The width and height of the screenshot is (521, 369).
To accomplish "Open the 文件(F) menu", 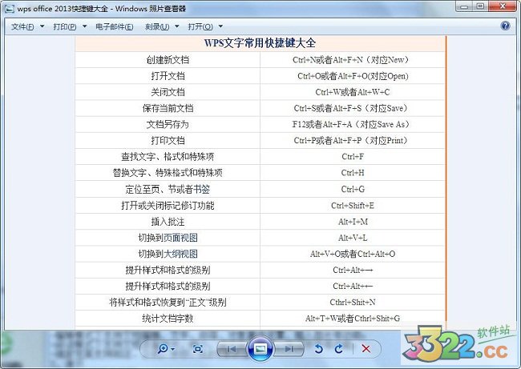I will coord(22,26).
